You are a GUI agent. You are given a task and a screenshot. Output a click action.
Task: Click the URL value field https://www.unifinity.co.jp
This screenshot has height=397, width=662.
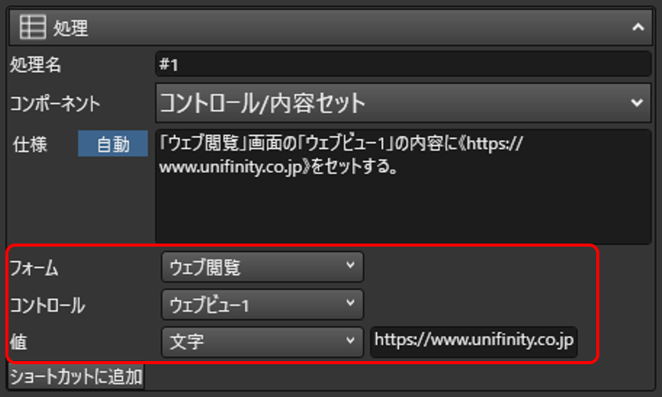pos(474,341)
